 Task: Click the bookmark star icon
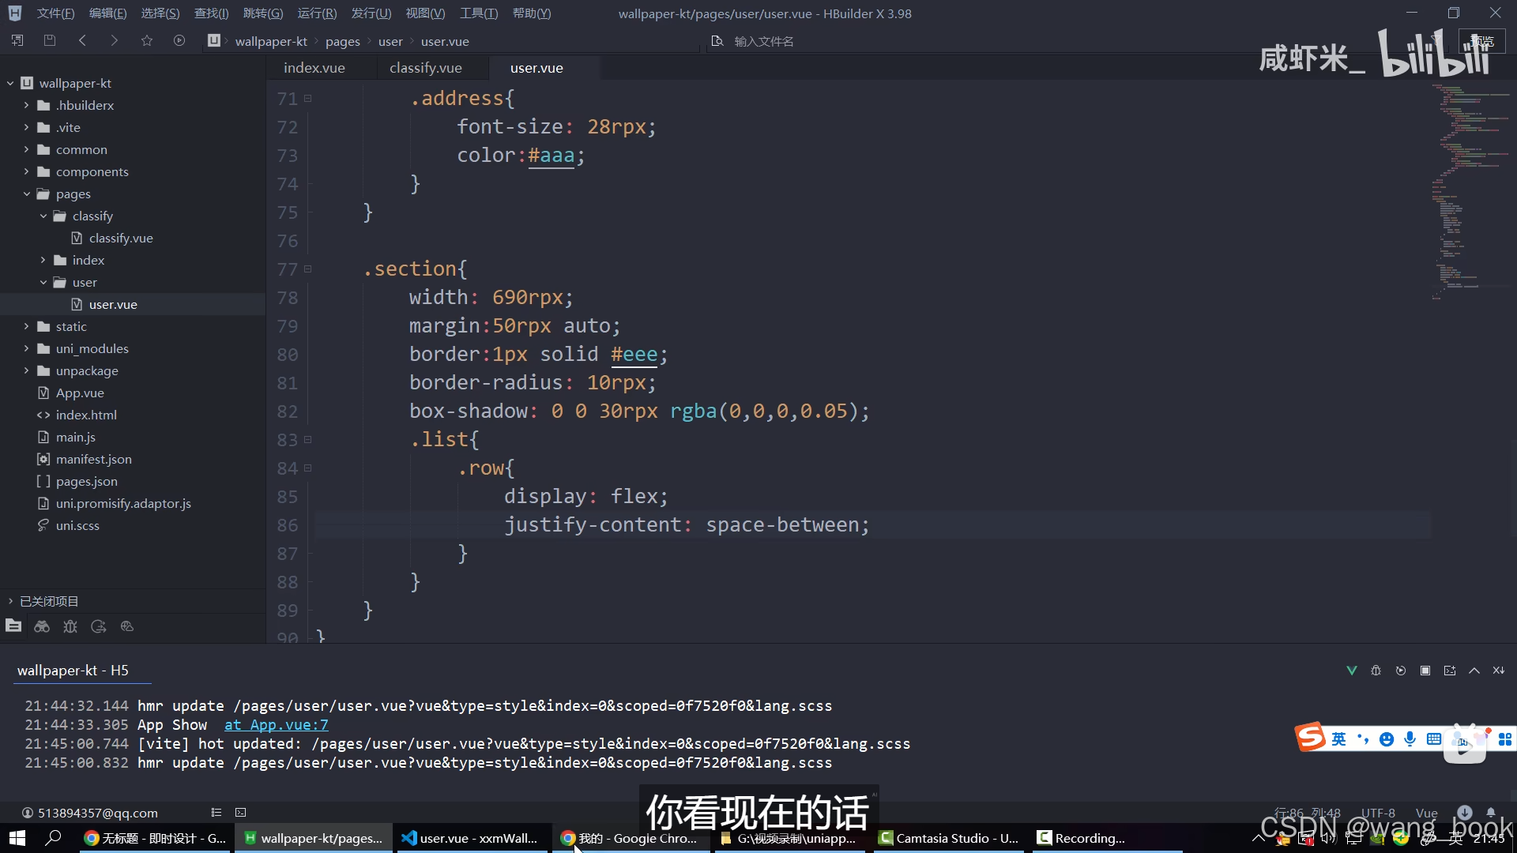coord(147,40)
